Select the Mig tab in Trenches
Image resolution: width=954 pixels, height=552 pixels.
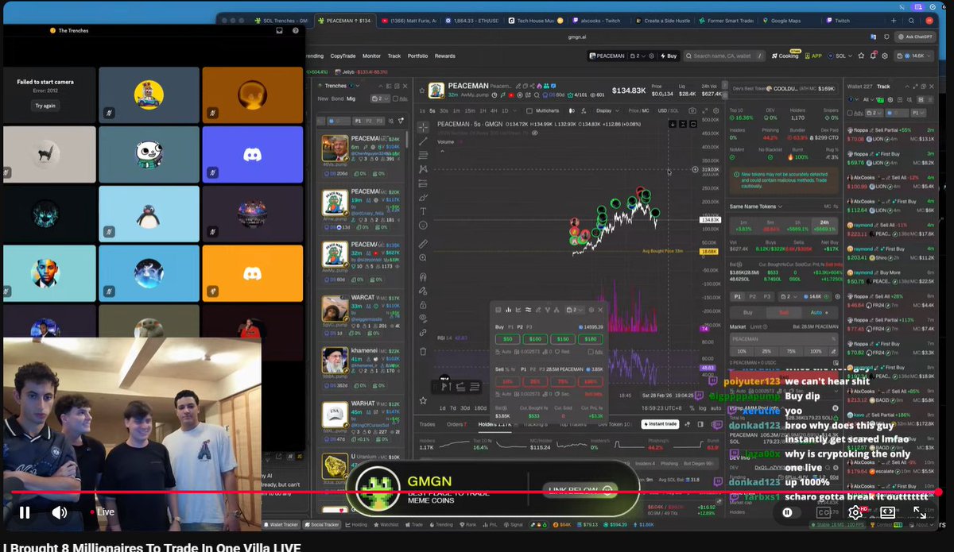[x=351, y=98]
